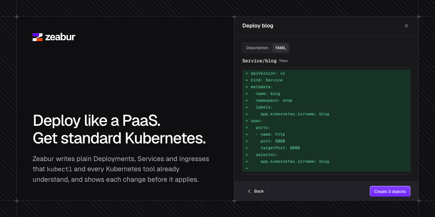Click the 'port: 8080' line
Screen dimensions: 435x217
tap(326, 141)
